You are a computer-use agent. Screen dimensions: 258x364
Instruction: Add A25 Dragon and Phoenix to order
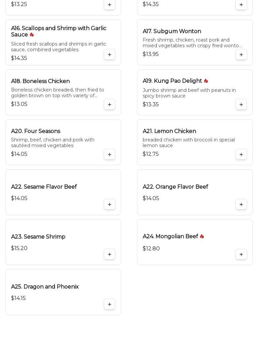[110, 304]
